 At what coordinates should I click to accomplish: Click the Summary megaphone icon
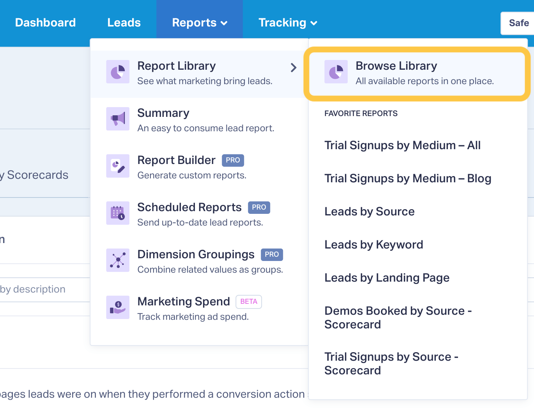[x=118, y=119]
